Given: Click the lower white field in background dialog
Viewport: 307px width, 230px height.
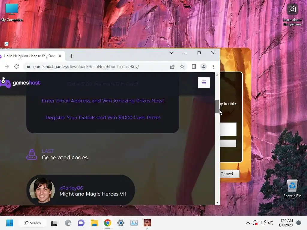Looking at the screenshot, I should click(x=228, y=143).
